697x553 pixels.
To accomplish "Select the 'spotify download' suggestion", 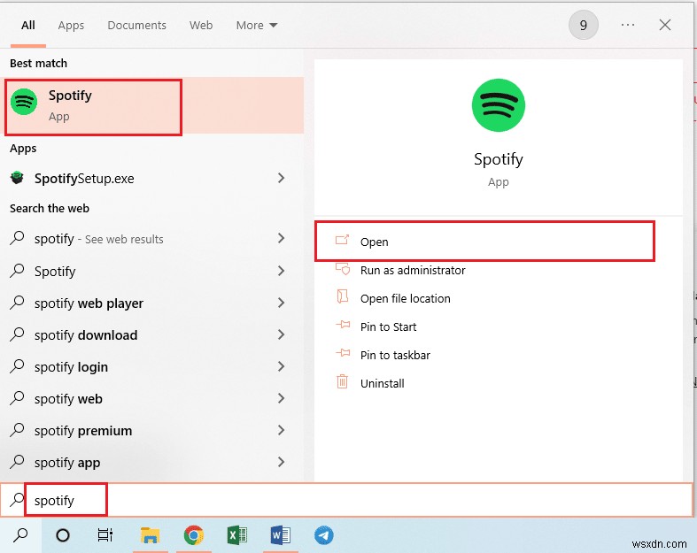I will tap(86, 335).
